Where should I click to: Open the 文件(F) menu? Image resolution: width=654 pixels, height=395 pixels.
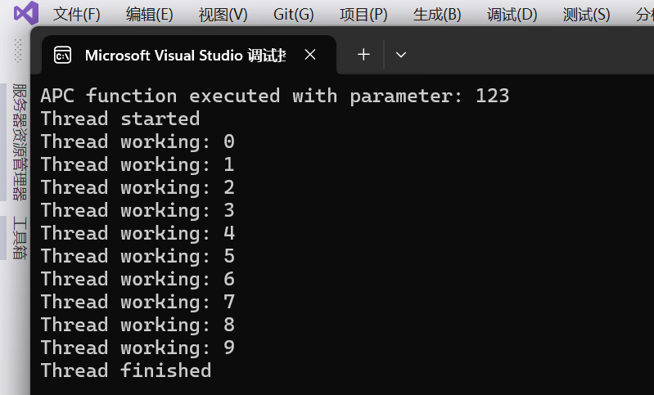tap(76, 14)
